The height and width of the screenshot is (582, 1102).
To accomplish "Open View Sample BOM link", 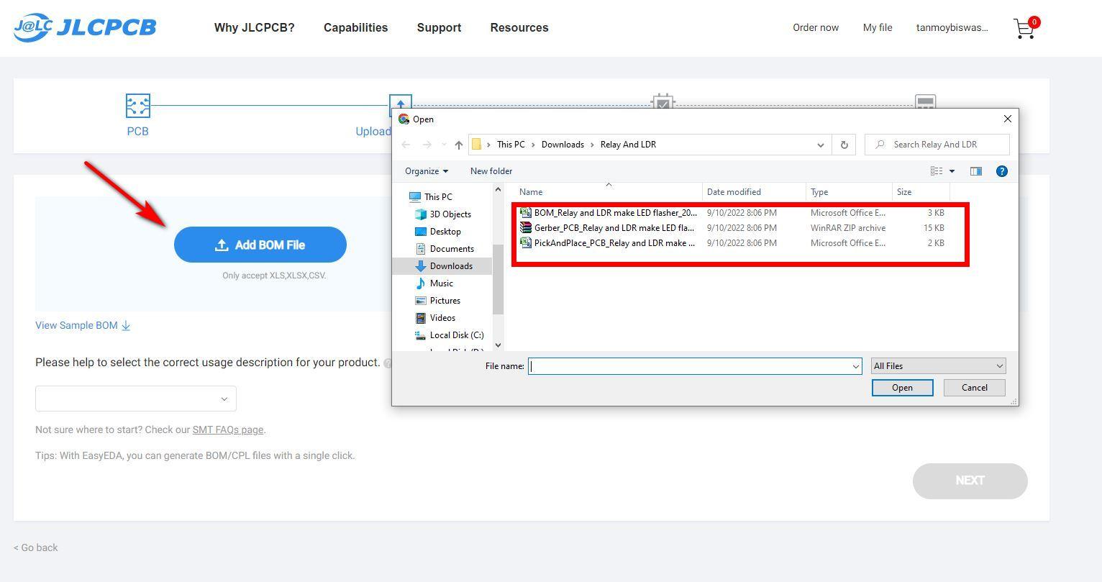I will [x=83, y=325].
